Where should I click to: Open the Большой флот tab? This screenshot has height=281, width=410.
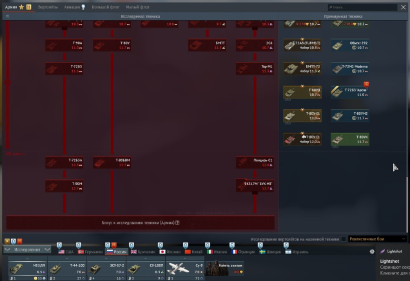click(x=105, y=6)
